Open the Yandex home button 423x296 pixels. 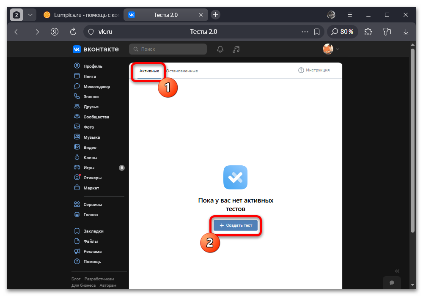pos(55,32)
